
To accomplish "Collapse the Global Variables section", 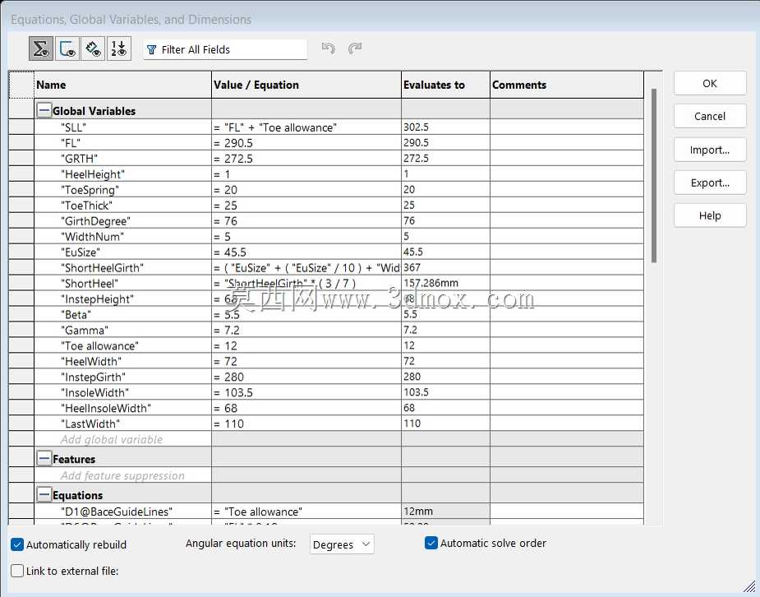I will (x=44, y=110).
